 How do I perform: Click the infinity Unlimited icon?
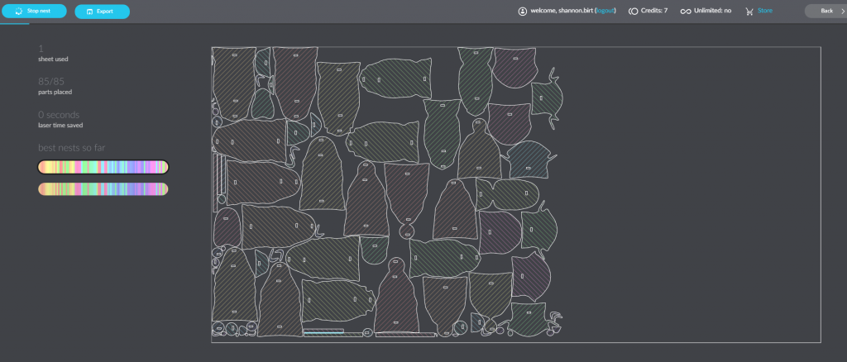click(686, 11)
